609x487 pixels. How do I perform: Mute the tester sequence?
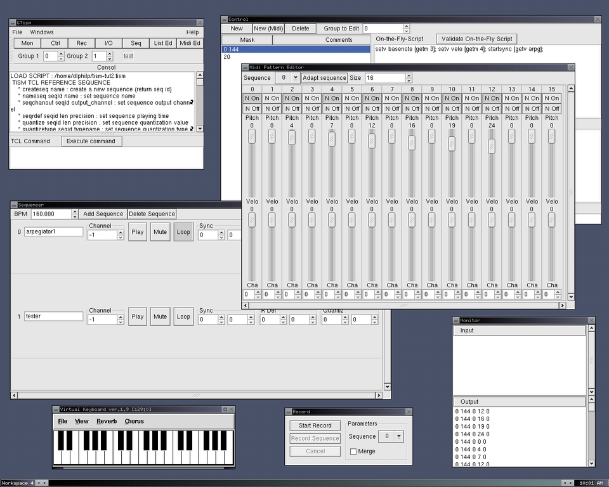[160, 316]
